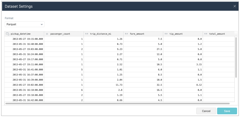Click fare amount value 12.0
Image resolution: width=240 pixels, height=118 pixels.
[159, 54]
